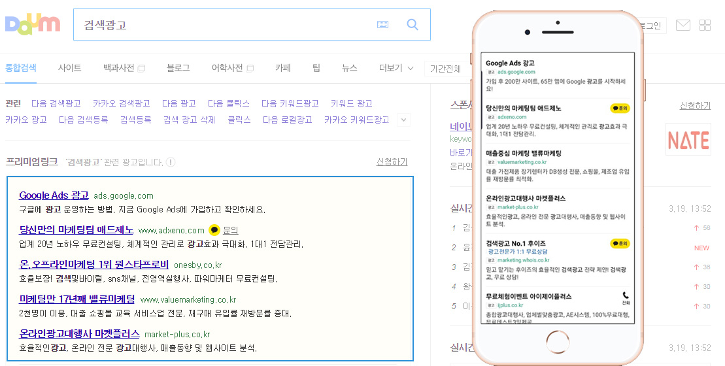The width and height of the screenshot is (725, 366).
Task: Tap yellow 문의 badge on 후이즈 phone ad
Action: pyautogui.click(x=620, y=243)
